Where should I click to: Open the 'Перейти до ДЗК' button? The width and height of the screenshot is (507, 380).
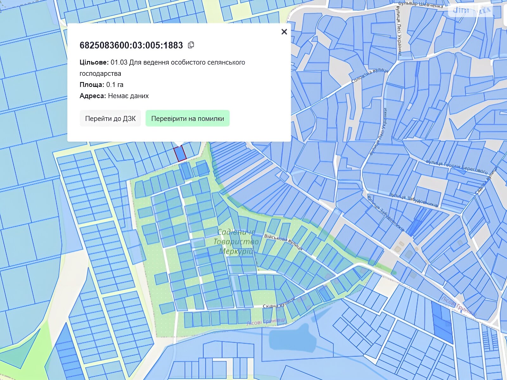[110, 118]
